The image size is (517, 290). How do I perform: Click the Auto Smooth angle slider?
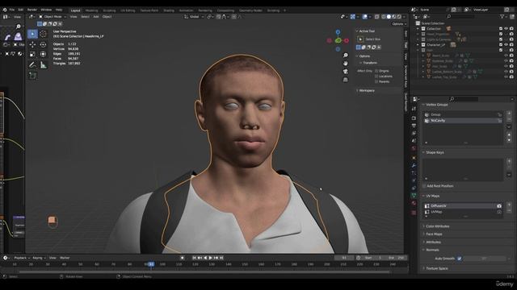coord(484,259)
